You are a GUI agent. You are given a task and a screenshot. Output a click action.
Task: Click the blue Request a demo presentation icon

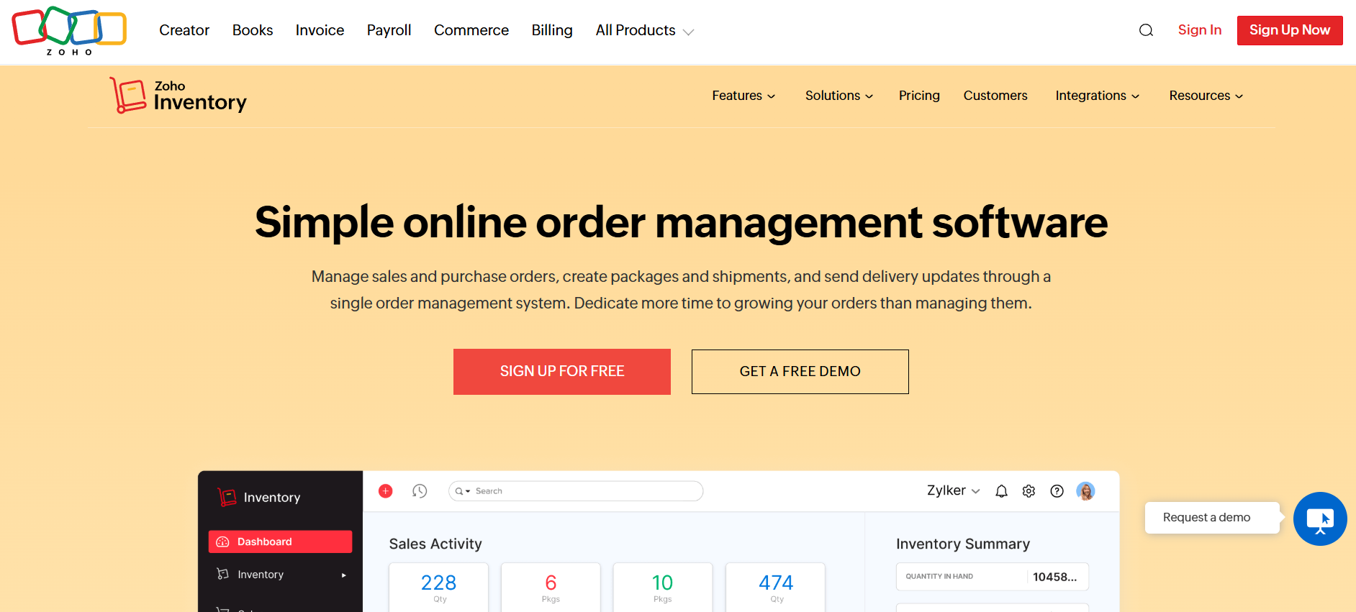point(1320,519)
